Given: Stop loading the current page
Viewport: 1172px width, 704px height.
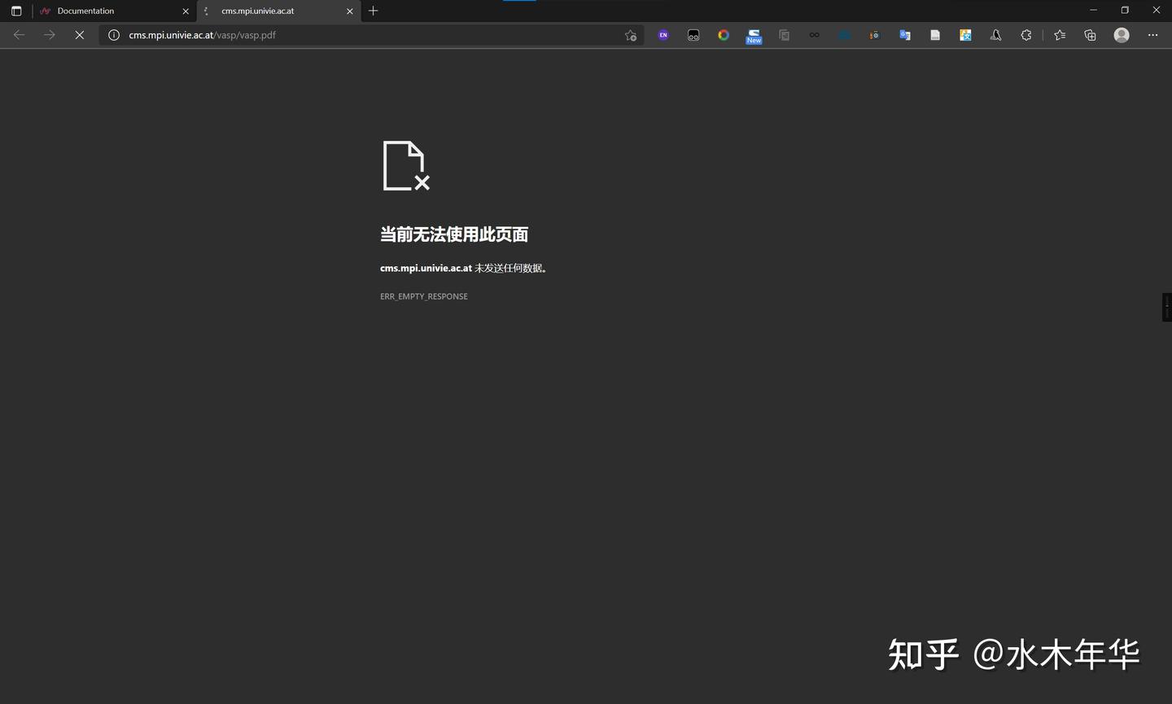Looking at the screenshot, I should (x=79, y=35).
